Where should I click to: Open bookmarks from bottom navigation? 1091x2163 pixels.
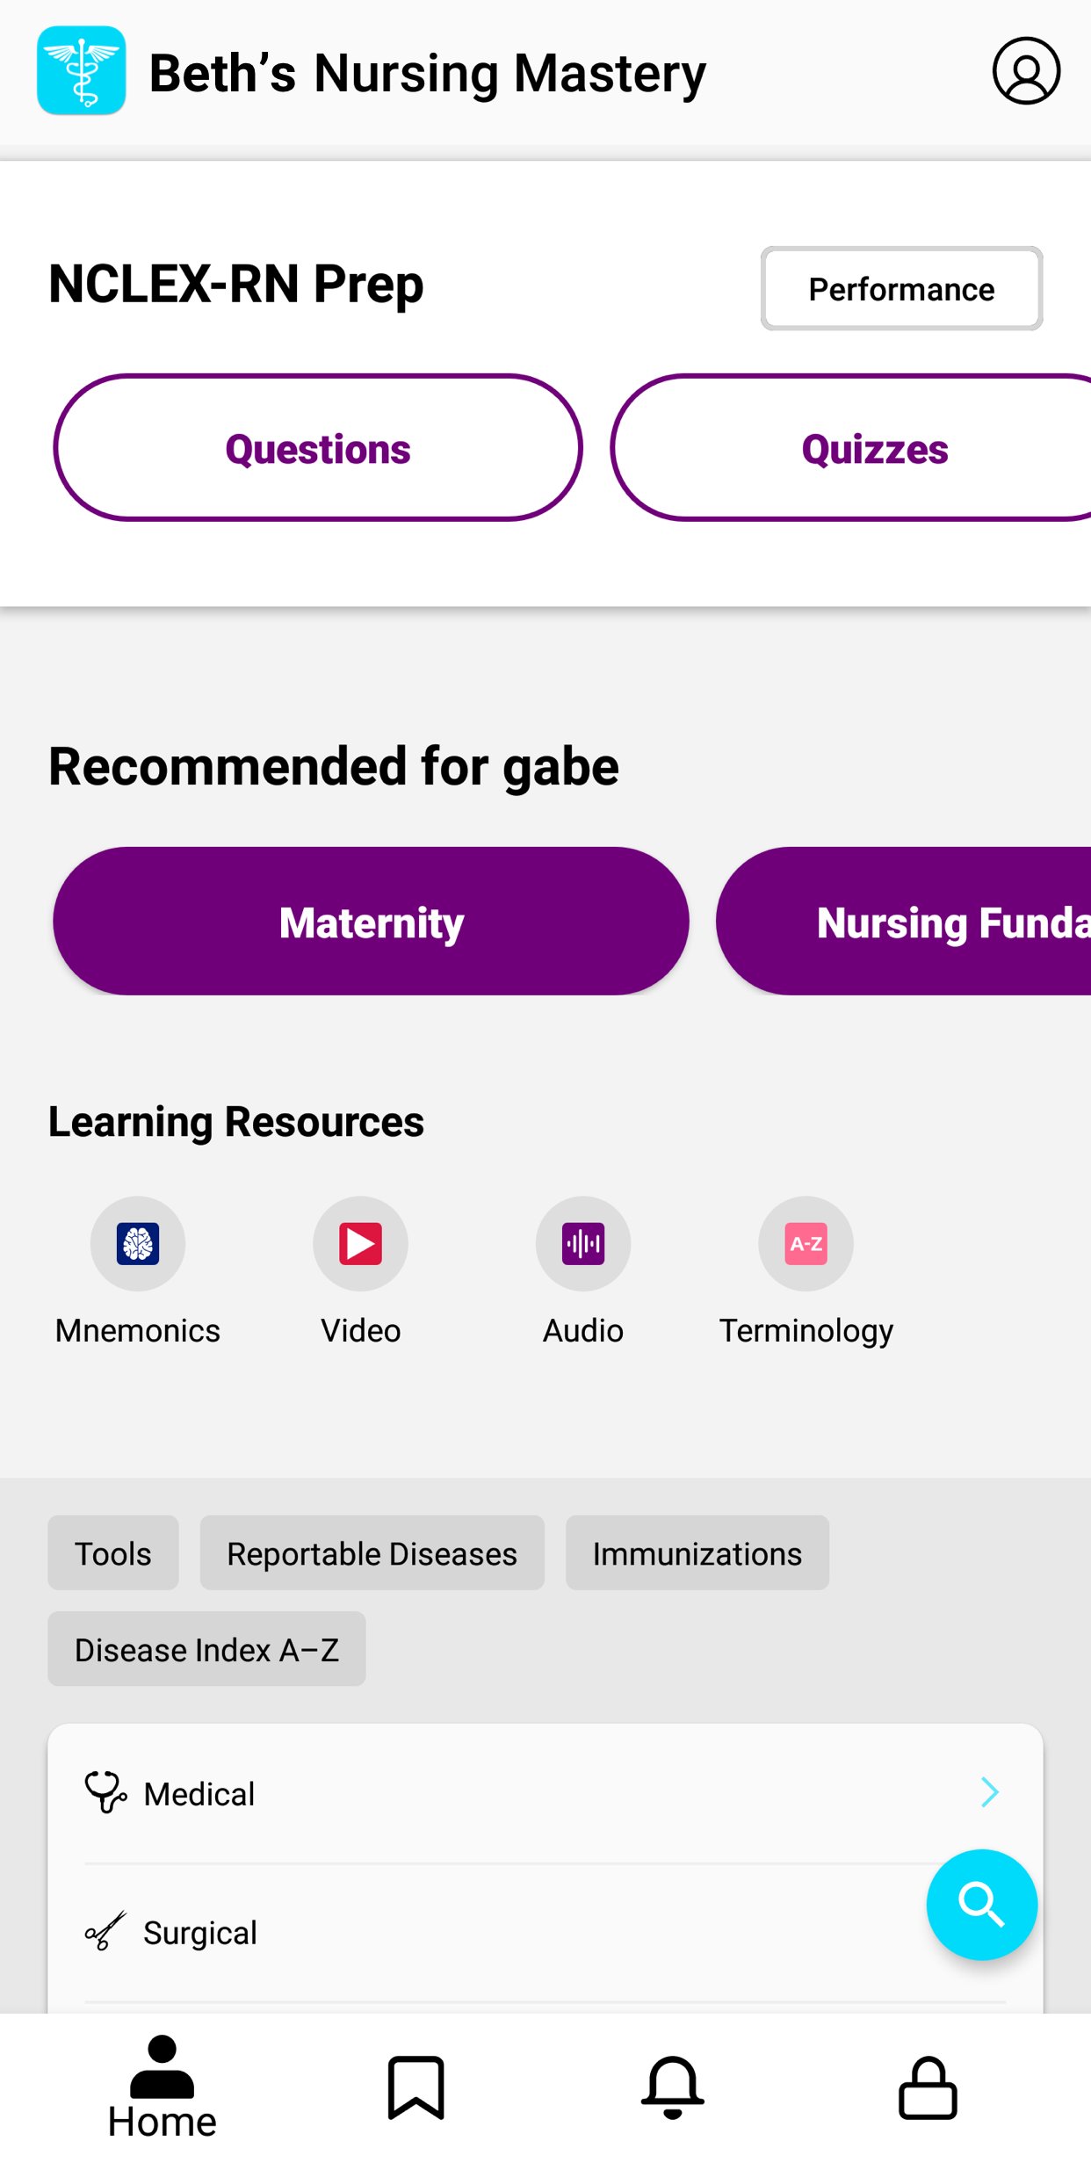[416, 2087]
